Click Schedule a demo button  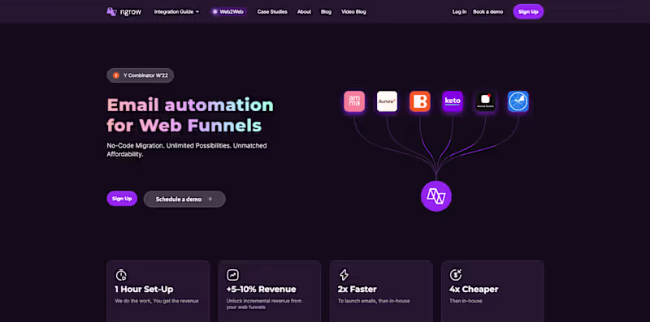(x=184, y=199)
